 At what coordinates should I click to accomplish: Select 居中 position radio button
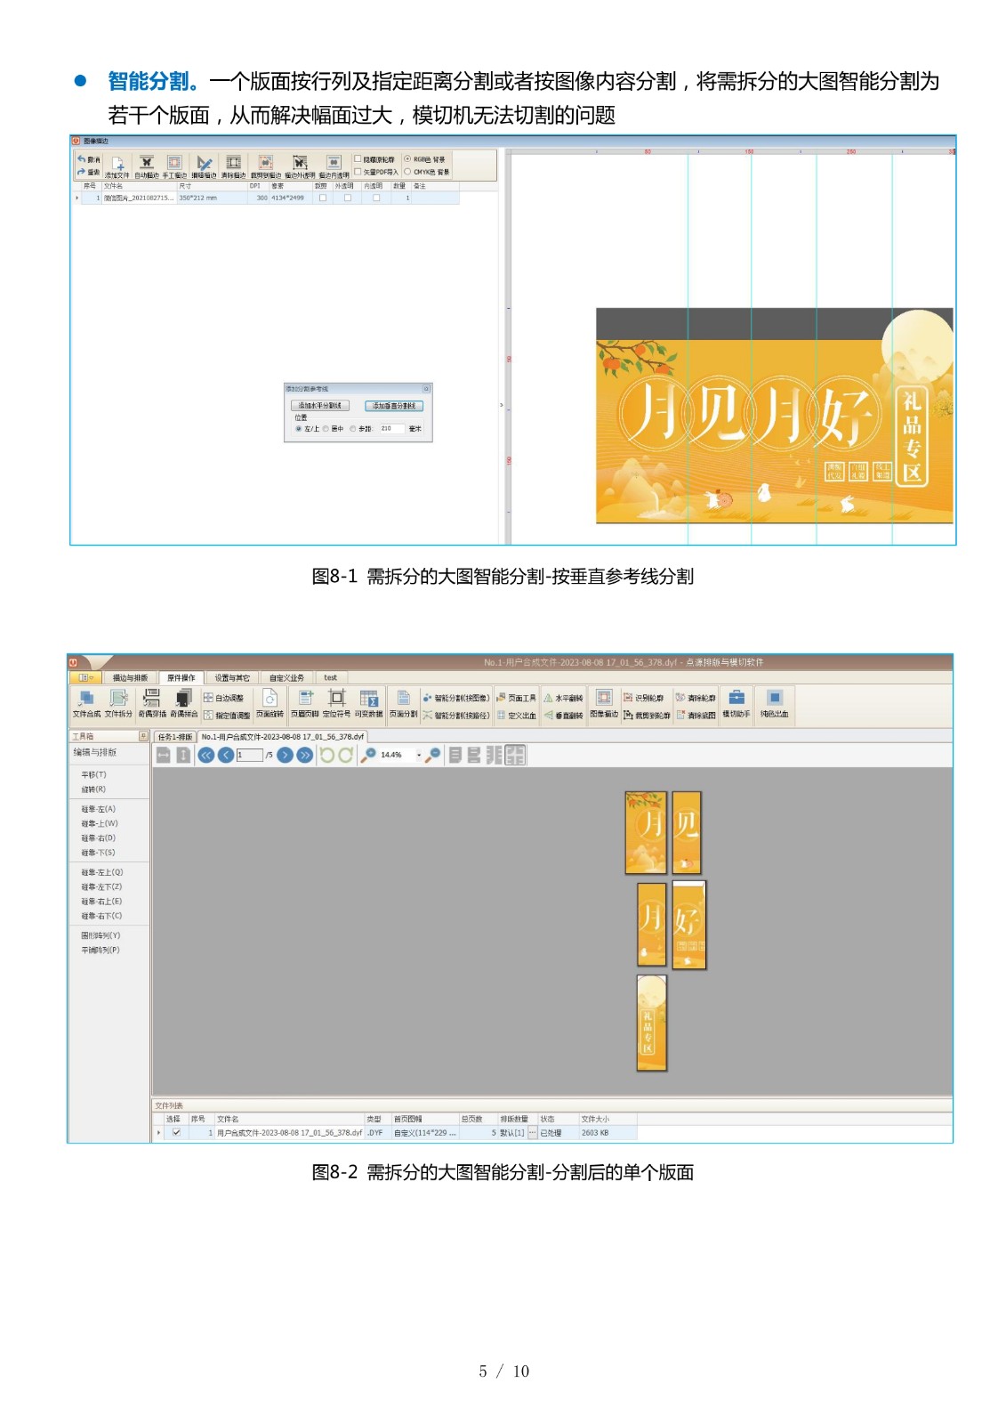click(326, 429)
